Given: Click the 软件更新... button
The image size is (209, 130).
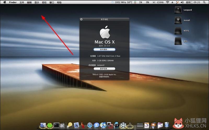Looking at the screenshot, I should 104,49.
